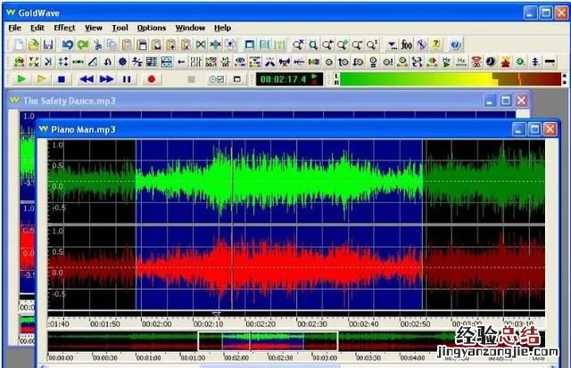Click the Fast Forward button
The image size is (571, 368).
[107, 79]
